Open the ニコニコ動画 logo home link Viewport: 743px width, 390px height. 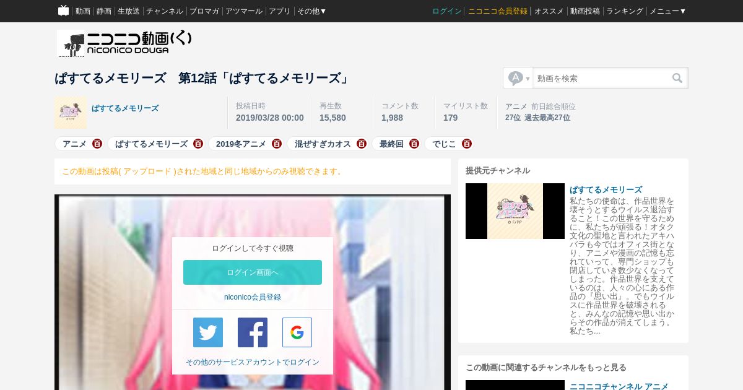(124, 43)
